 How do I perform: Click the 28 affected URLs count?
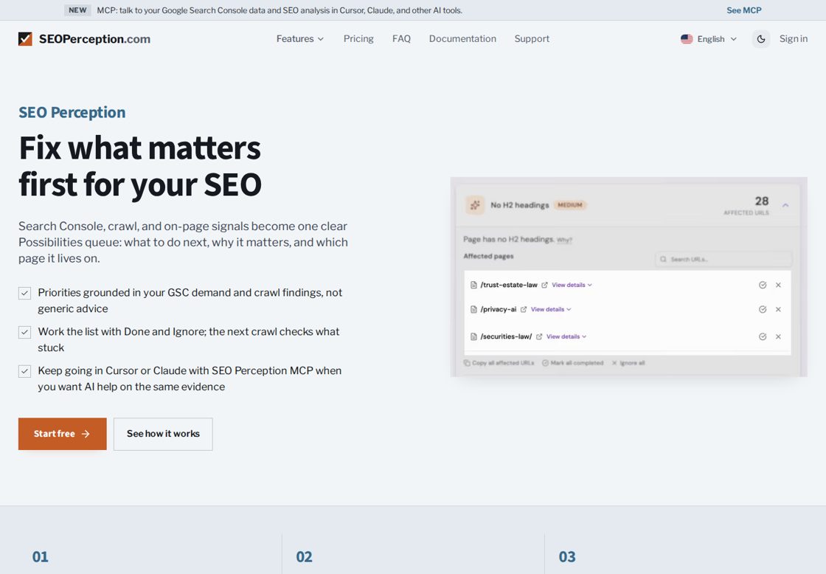pyautogui.click(x=762, y=201)
